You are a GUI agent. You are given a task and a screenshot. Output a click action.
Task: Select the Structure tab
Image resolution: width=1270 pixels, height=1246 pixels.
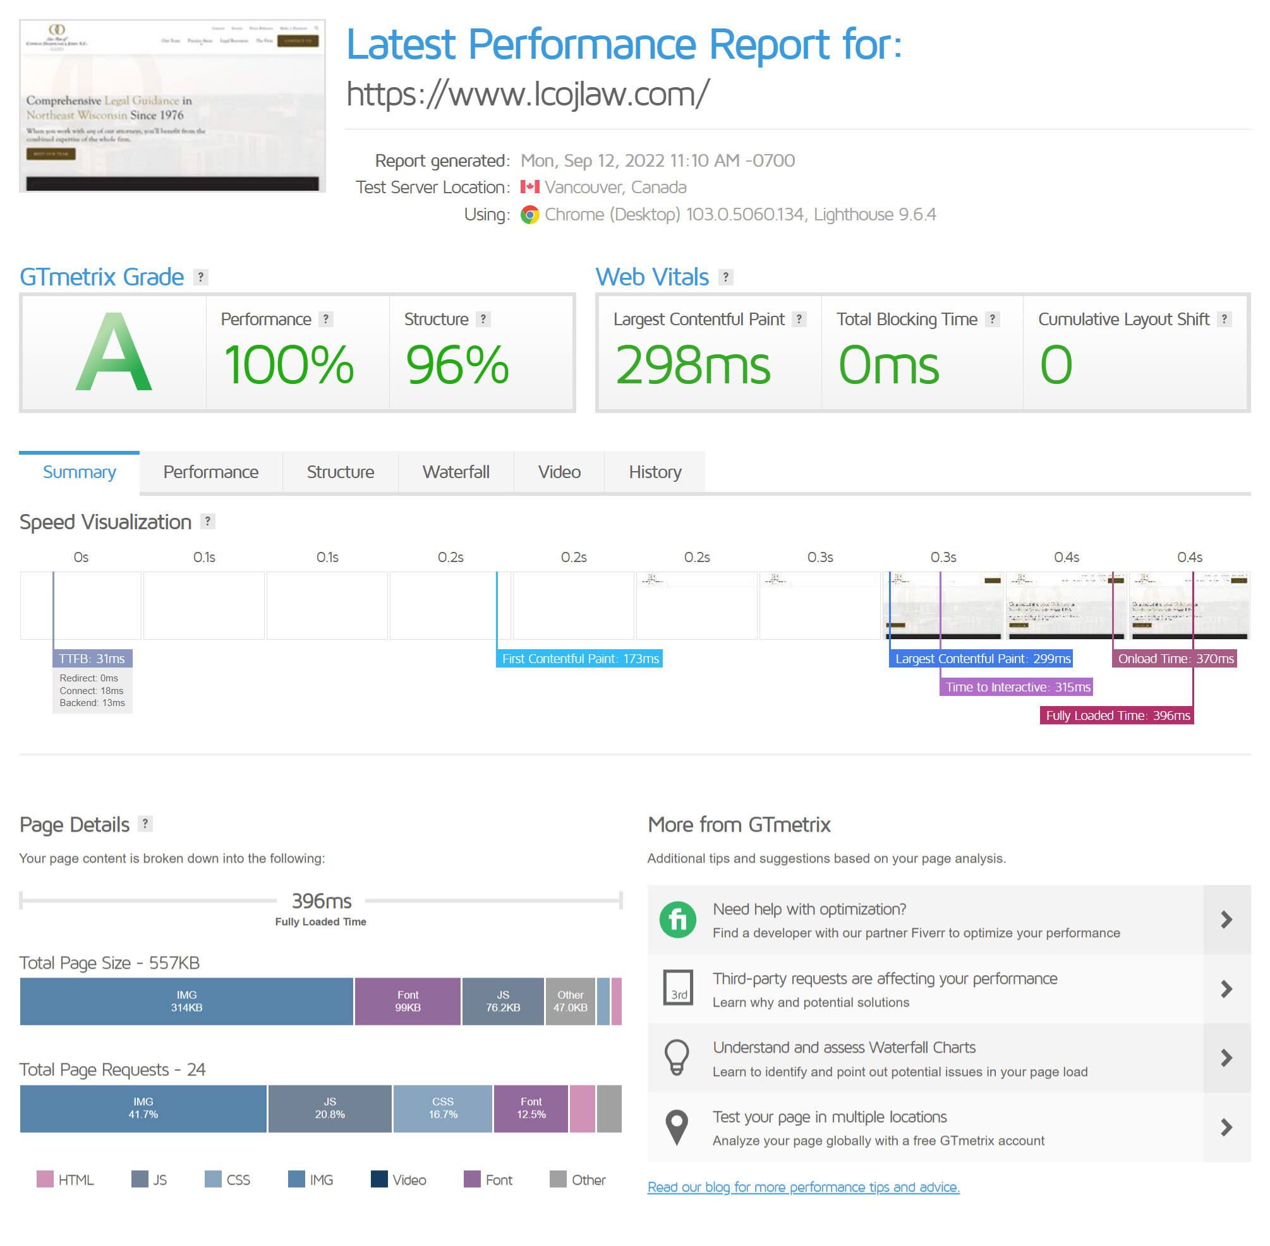pos(341,472)
